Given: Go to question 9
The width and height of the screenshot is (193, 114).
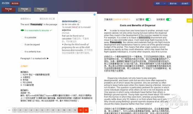Looking at the screenshot, I should point(58,110).
